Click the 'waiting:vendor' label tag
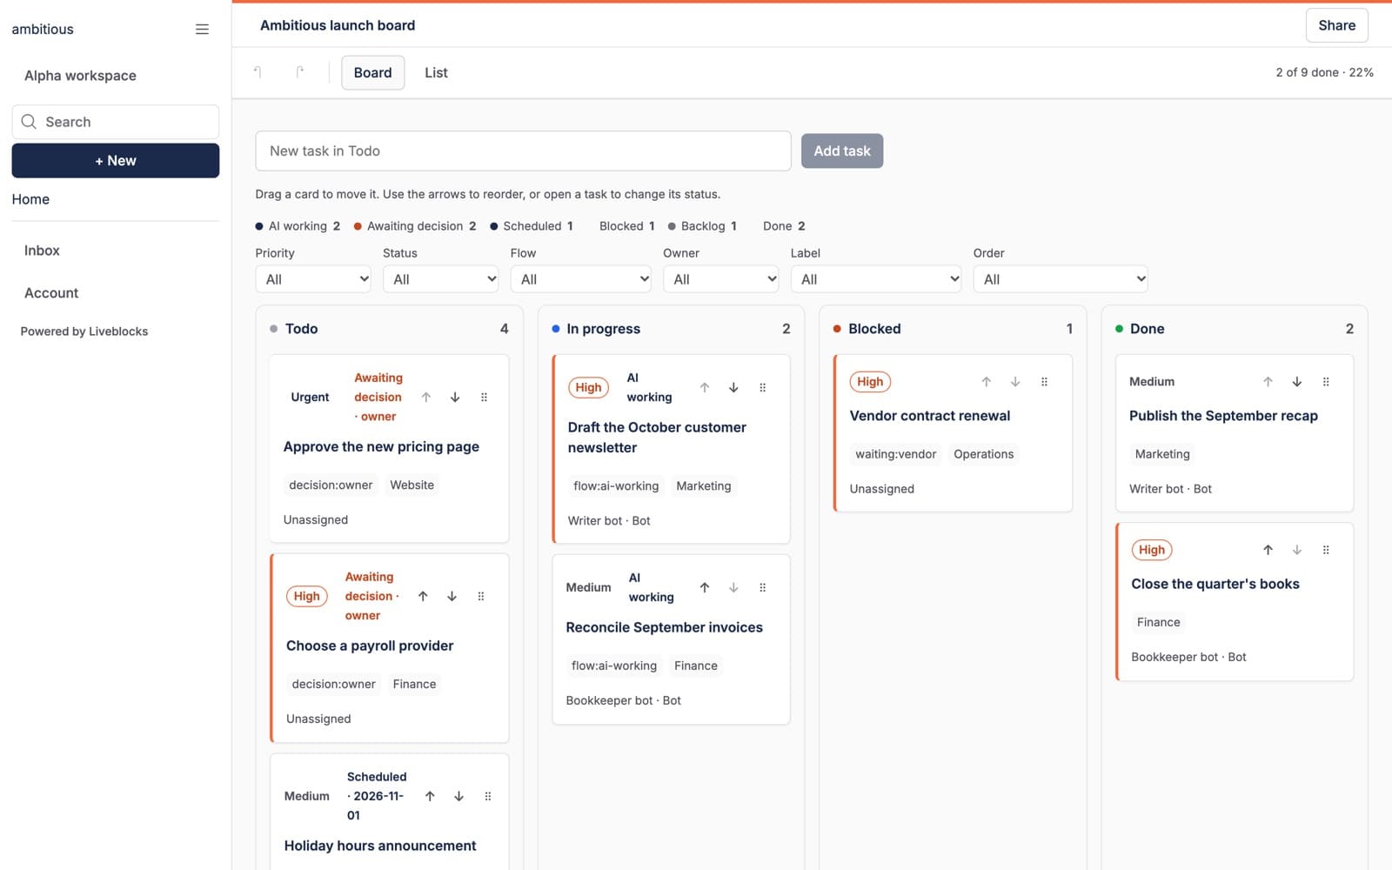 tap(896, 454)
